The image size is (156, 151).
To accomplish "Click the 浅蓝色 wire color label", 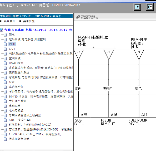I will pyautogui.click(x=107, y=89).
